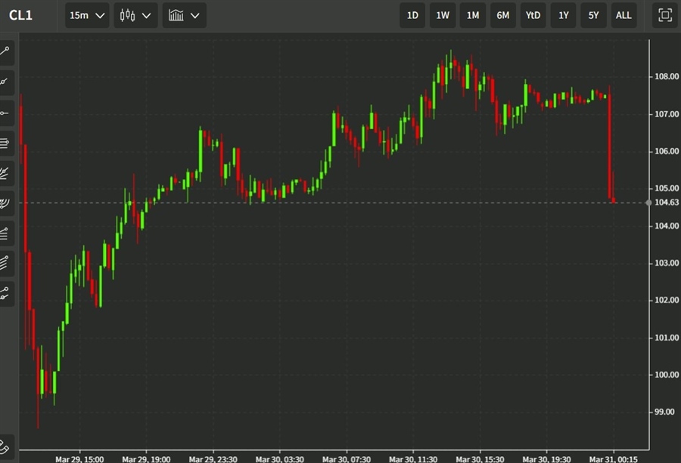This screenshot has height=463, width=681.
Task: Open the indicators chart dropdown
Action: point(184,16)
